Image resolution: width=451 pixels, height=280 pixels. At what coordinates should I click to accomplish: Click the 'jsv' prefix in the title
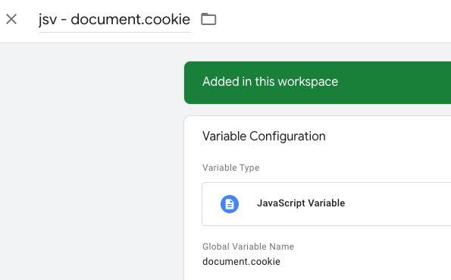click(48, 20)
